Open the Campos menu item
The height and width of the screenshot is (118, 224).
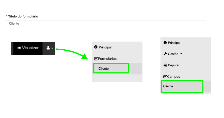[x=174, y=76]
